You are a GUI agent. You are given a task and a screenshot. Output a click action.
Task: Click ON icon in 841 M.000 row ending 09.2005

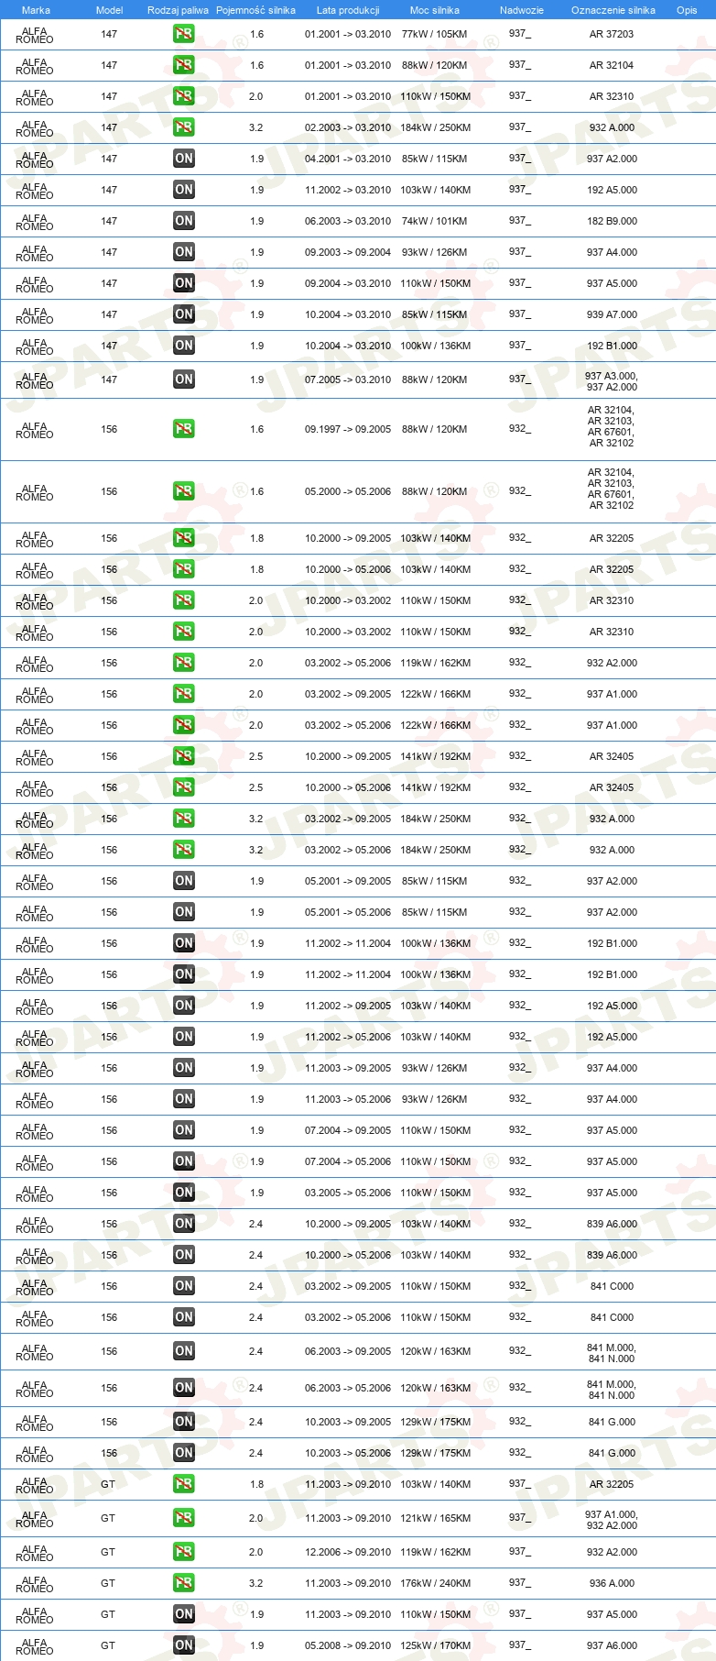pyautogui.click(x=184, y=1351)
